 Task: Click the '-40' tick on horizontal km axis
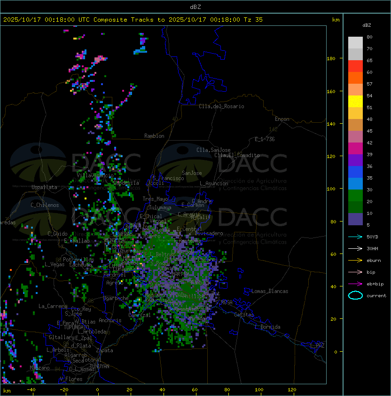31,390
